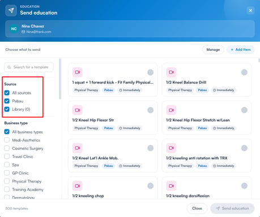The height and width of the screenshot is (217, 260).
Task: Click the template list scrollbar on right
Action: [259, 60]
